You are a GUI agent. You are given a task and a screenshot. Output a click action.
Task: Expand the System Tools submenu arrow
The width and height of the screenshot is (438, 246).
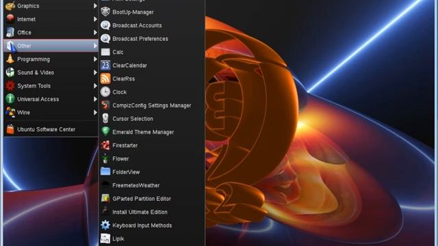point(95,86)
